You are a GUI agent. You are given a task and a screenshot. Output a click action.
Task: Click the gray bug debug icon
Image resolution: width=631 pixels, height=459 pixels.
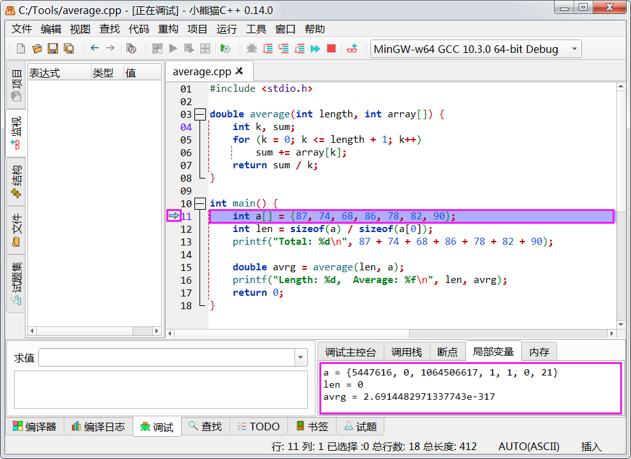click(252, 48)
